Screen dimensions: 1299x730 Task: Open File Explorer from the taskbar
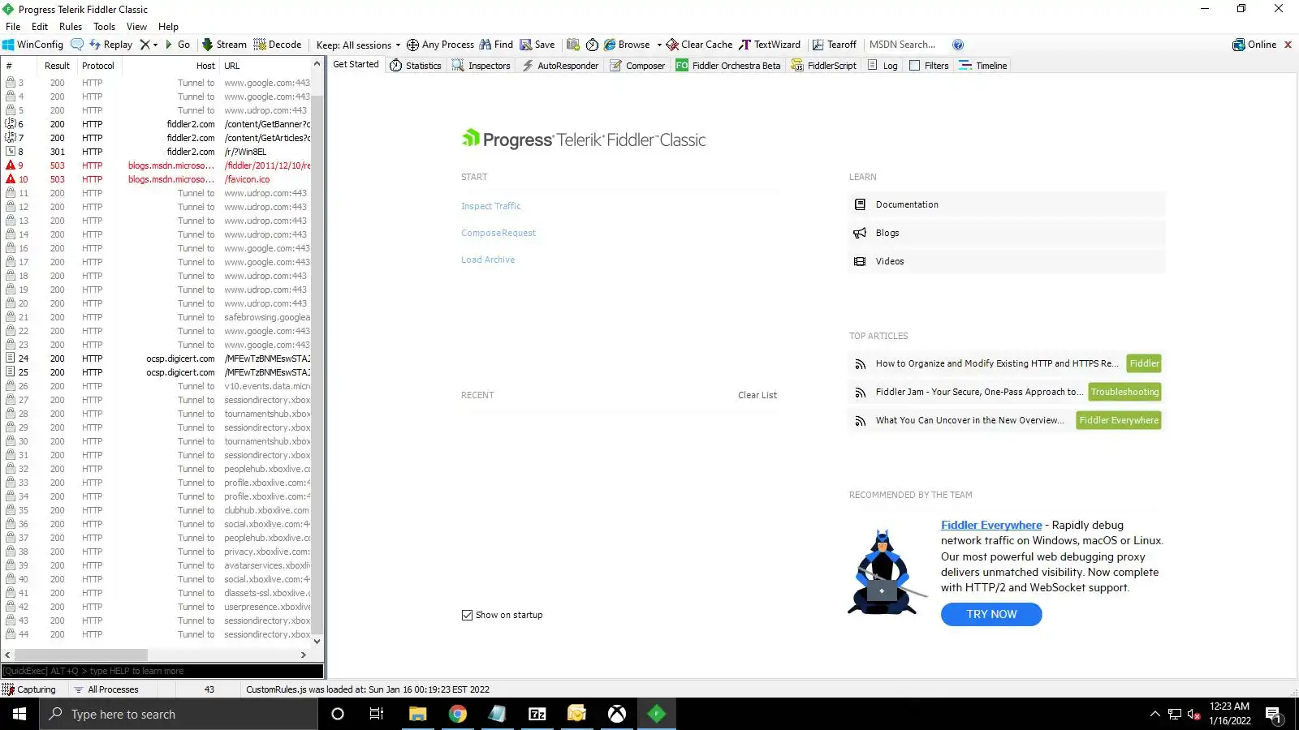[x=418, y=714]
